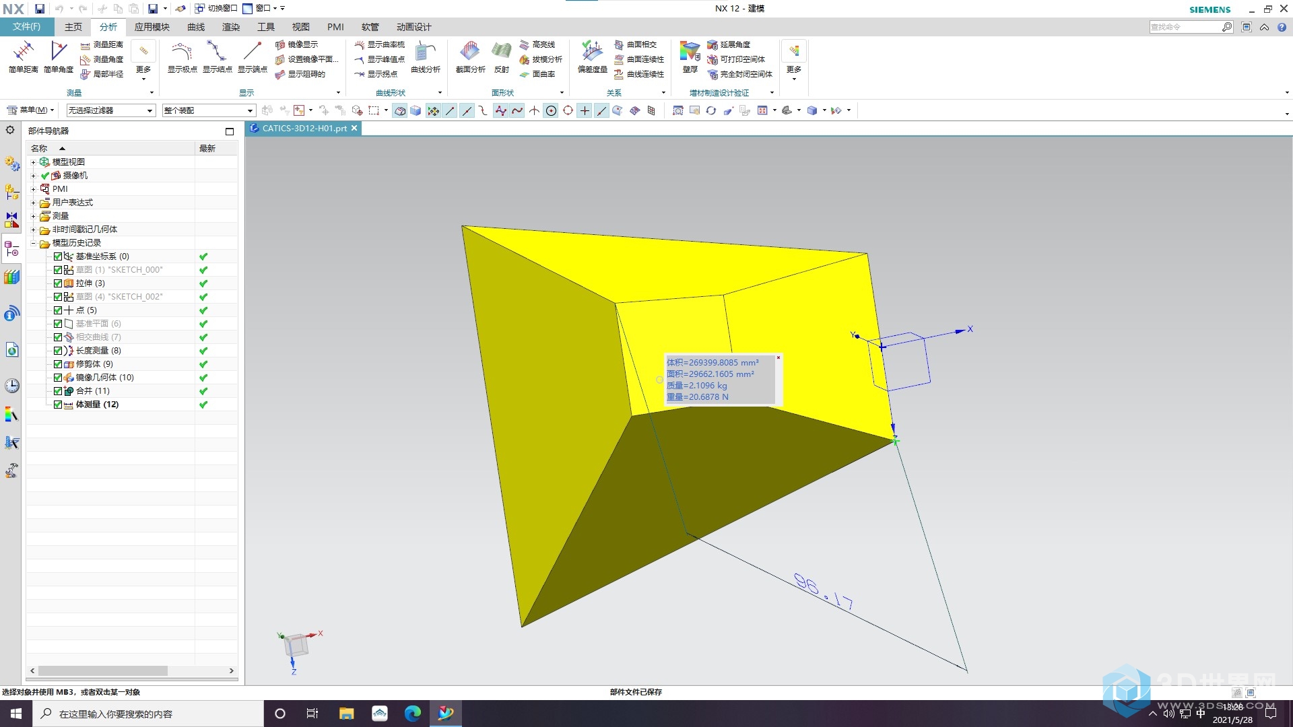This screenshot has width=1293, height=727.
Task: Select the 简单角度 simple angle tool
Action: click(x=59, y=57)
